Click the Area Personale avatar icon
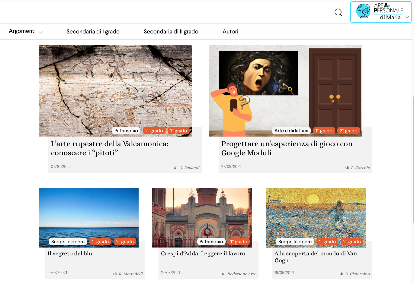The width and height of the screenshot is (414, 284). click(x=363, y=11)
